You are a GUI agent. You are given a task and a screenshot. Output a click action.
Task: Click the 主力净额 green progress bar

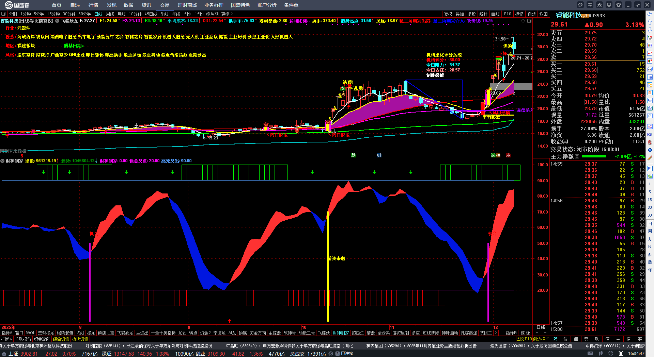click(594, 156)
